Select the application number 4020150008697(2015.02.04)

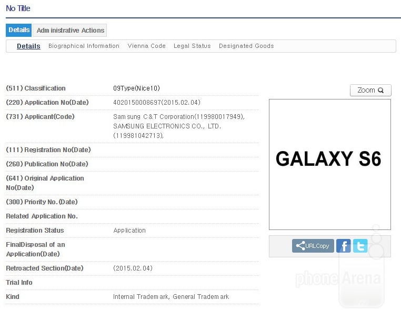pos(156,103)
